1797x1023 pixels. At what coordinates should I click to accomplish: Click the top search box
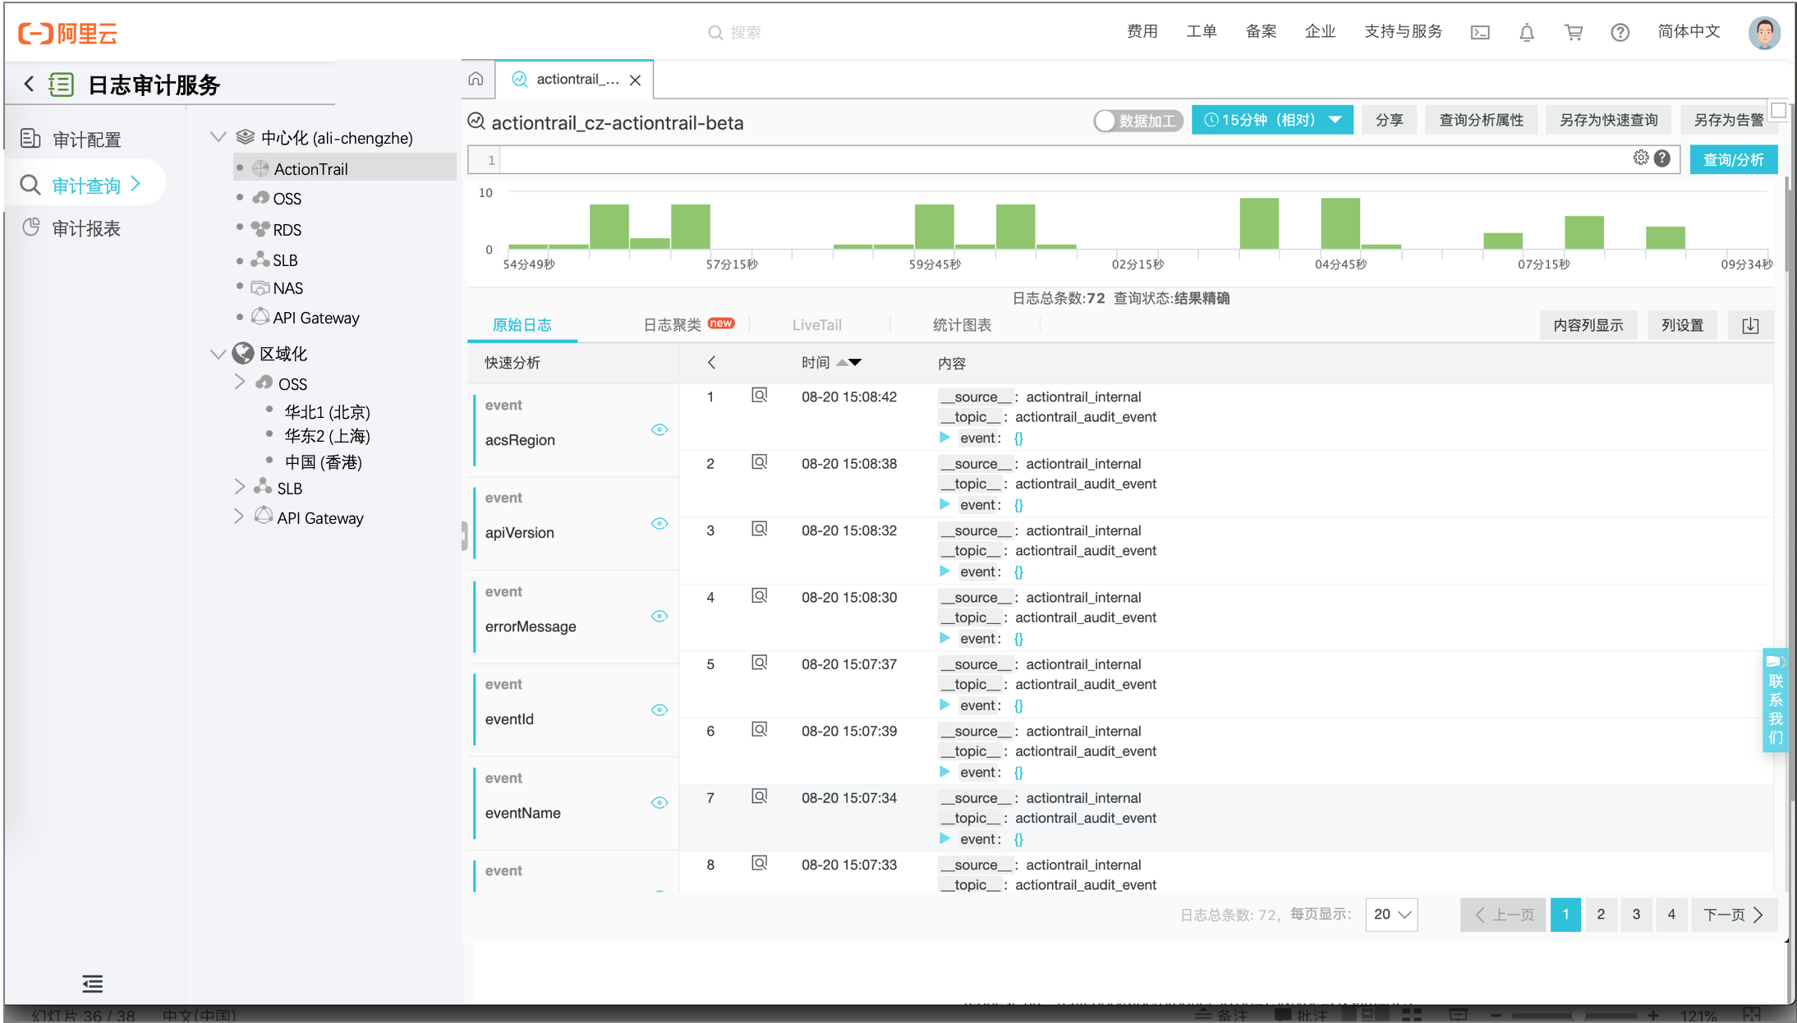pyautogui.click(x=734, y=33)
